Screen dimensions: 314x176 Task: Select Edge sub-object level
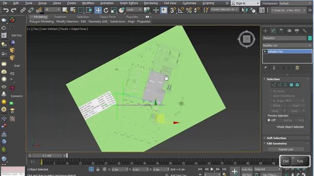pyautogui.click(x=280, y=85)
